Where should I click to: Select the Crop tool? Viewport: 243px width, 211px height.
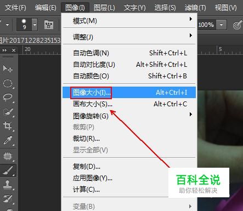(8, 126)
